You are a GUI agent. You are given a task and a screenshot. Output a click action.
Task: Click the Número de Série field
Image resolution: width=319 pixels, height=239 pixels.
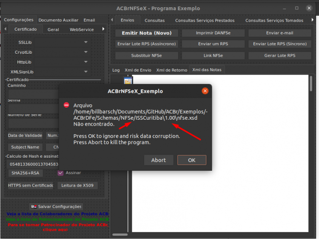click(x=34, y=123)
